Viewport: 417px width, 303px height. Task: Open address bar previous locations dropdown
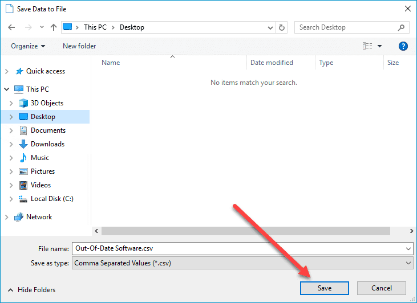[270, 27]
